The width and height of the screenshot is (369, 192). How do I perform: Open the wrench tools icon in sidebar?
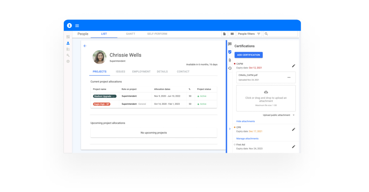tap(68, 55)
